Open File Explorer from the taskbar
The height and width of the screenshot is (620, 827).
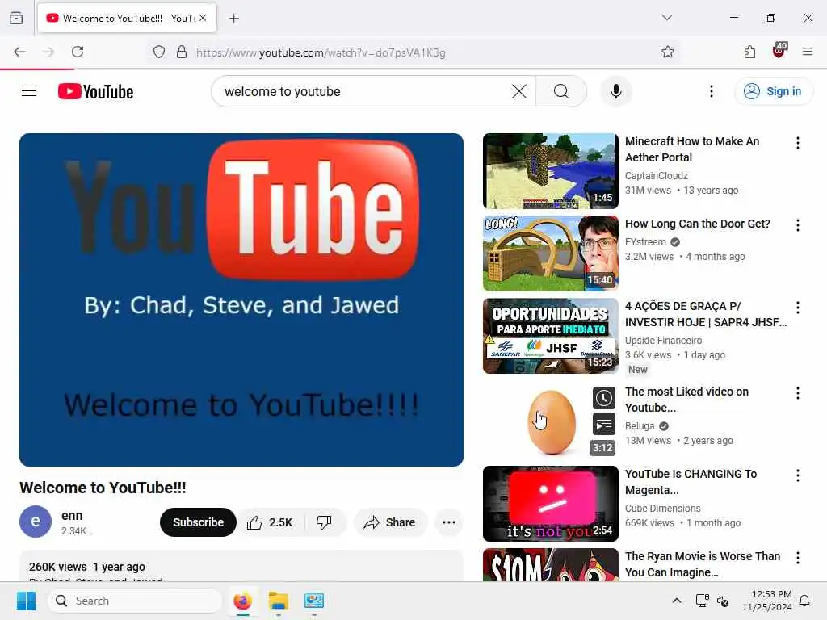(278, 601)
